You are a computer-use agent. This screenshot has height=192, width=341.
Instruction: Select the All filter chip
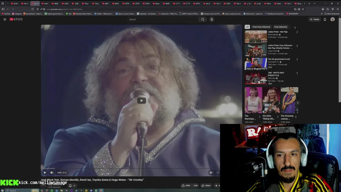pyautogui.click(x=247, y=27)
